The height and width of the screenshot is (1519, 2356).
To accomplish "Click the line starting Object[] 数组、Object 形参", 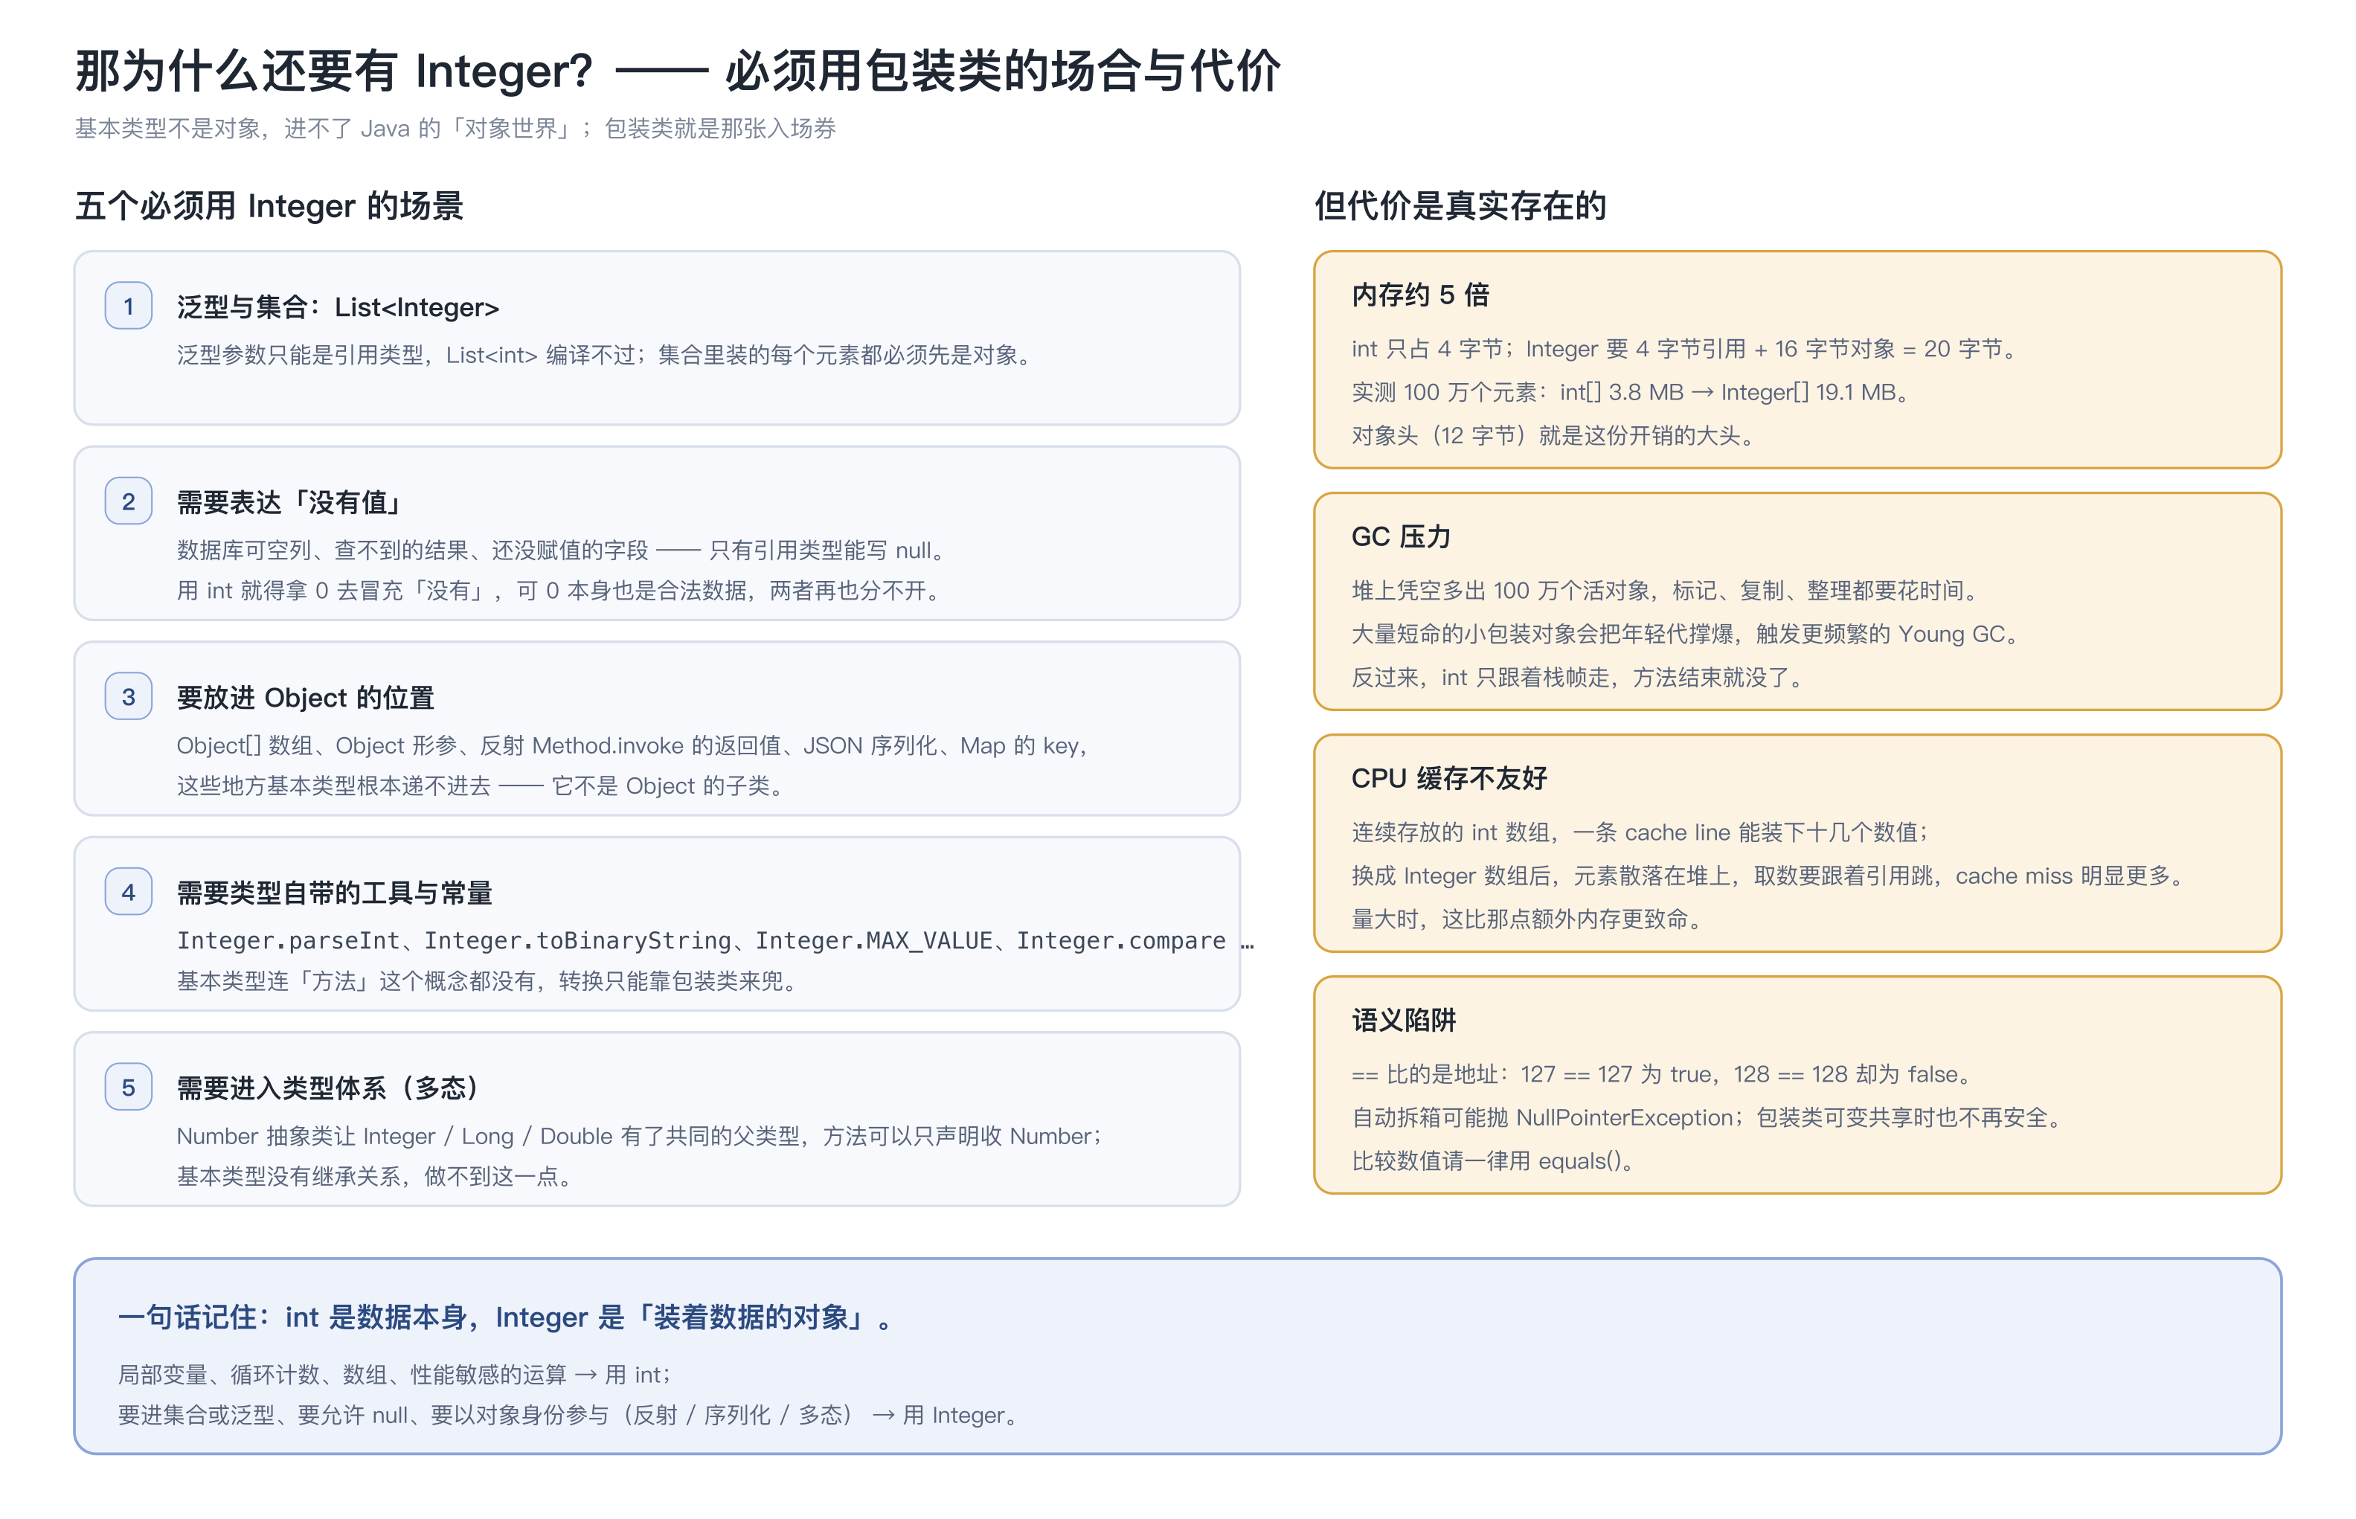I will point(634,745).
